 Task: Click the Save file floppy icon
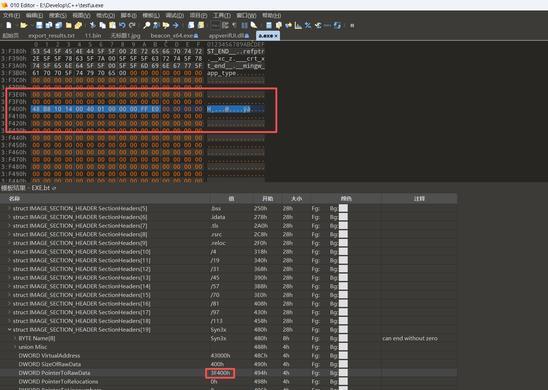(x=39, y=25)
